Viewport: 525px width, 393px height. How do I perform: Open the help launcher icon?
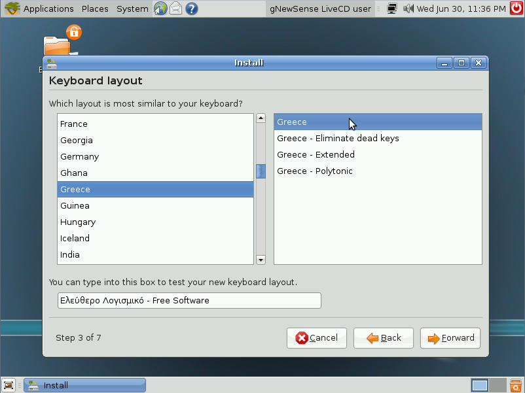click(x=192, y=9)
